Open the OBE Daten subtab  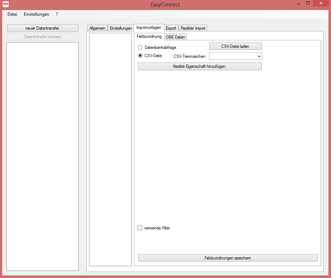click(x=176, y=37)
